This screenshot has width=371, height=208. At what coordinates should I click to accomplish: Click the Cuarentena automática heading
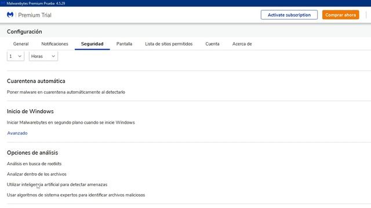click(x=36, y=81)
